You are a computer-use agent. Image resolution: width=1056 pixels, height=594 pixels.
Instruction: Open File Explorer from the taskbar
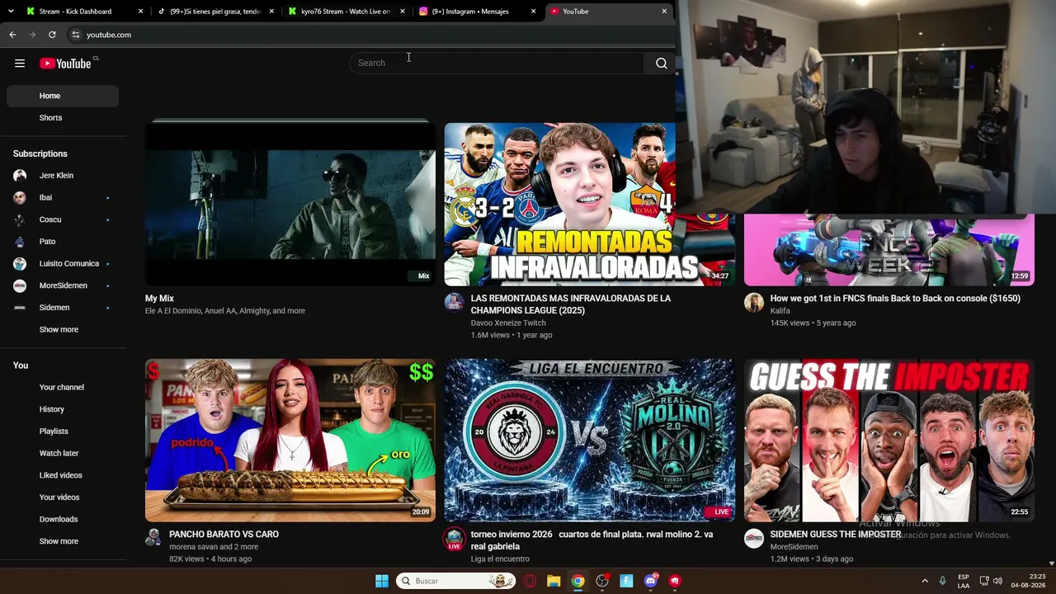pos(554,581)
